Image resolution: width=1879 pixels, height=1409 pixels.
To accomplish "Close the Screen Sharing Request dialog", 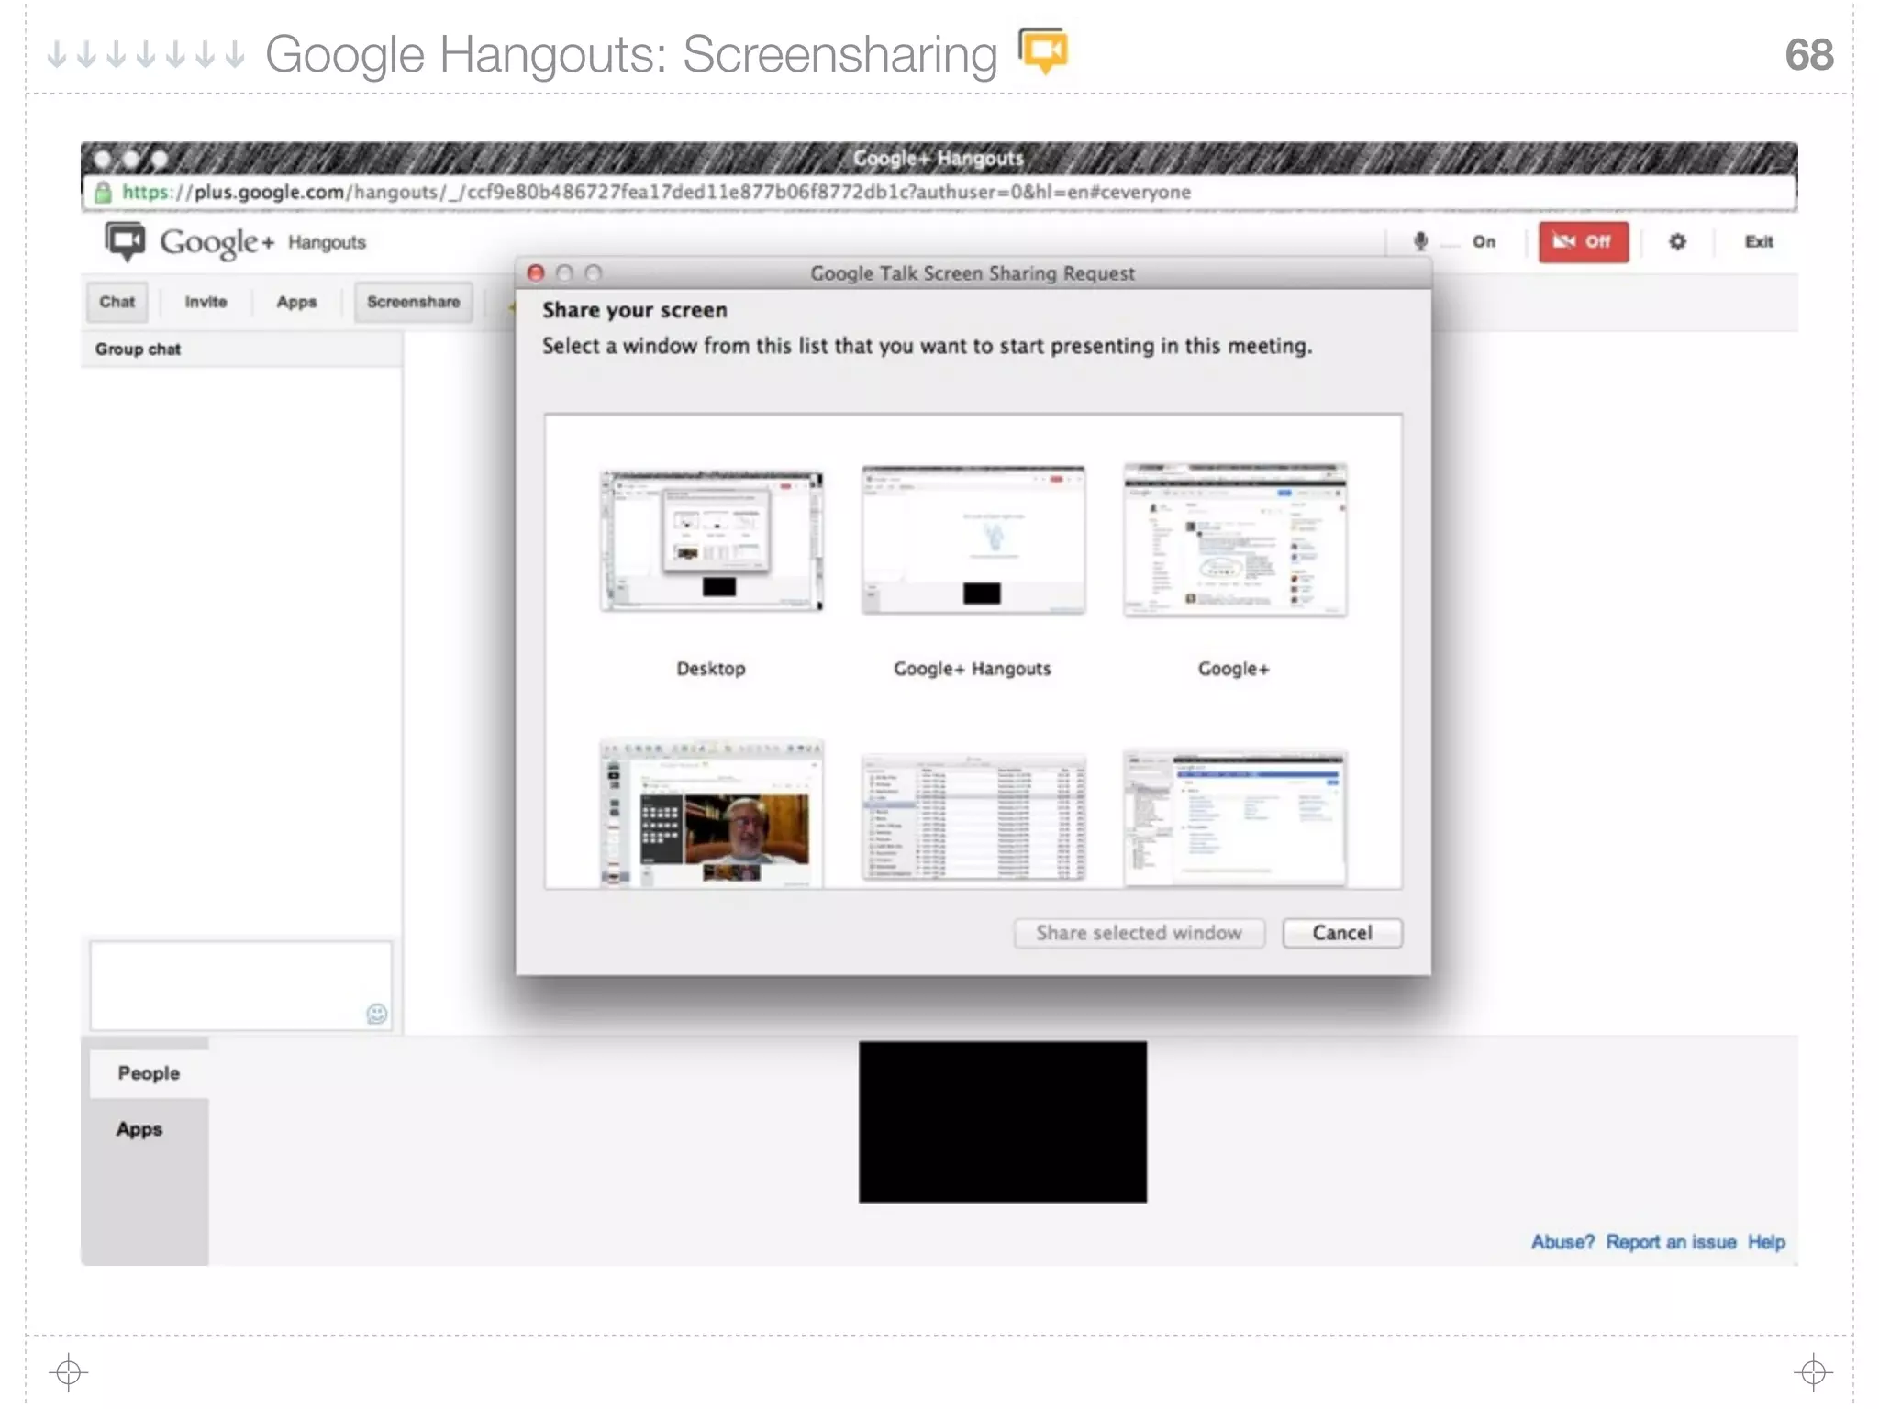I will (537, 273).
